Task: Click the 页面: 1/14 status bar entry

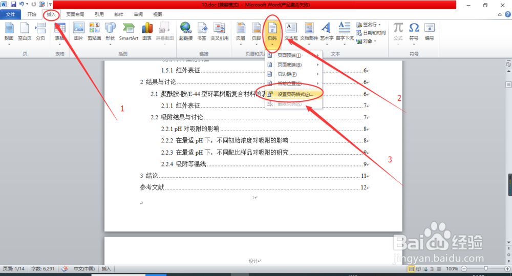Action: (14, 269)
